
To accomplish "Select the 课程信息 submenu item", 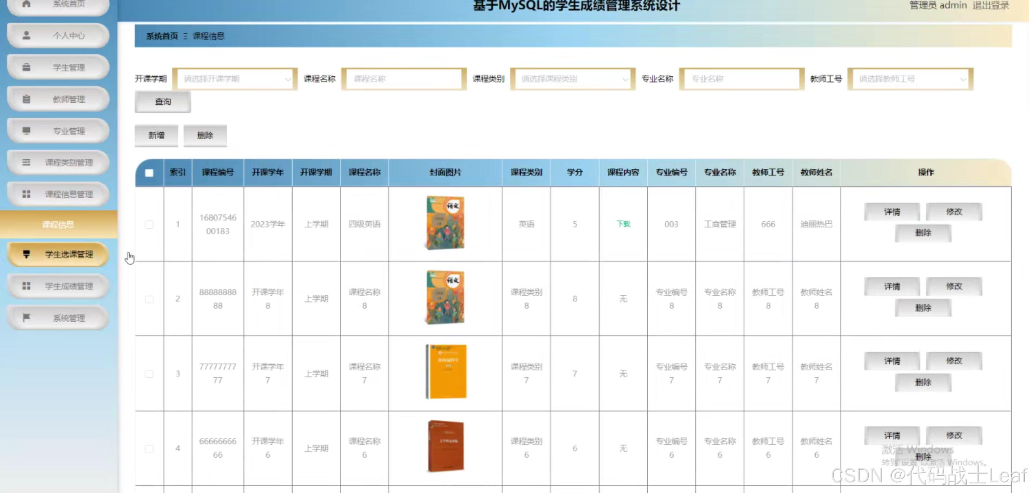I will point(58,225).
